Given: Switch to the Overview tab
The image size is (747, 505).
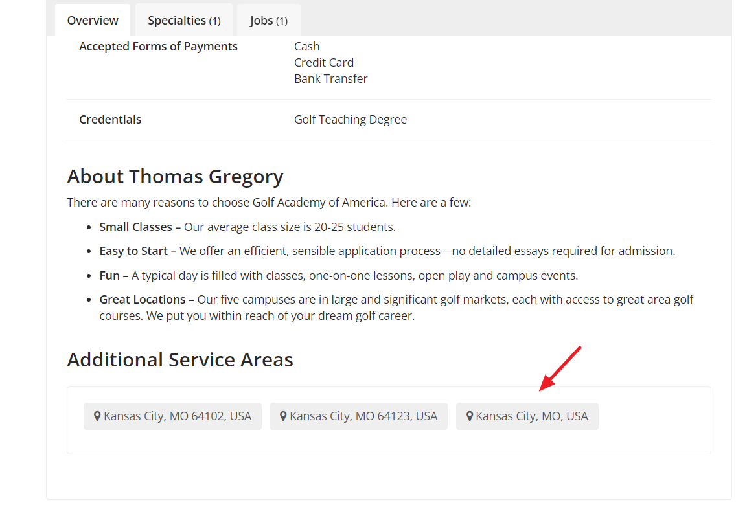Looking at the screenshot, I should pos(93,21).
